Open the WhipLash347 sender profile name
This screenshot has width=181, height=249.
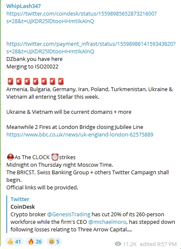coord(24,6)
